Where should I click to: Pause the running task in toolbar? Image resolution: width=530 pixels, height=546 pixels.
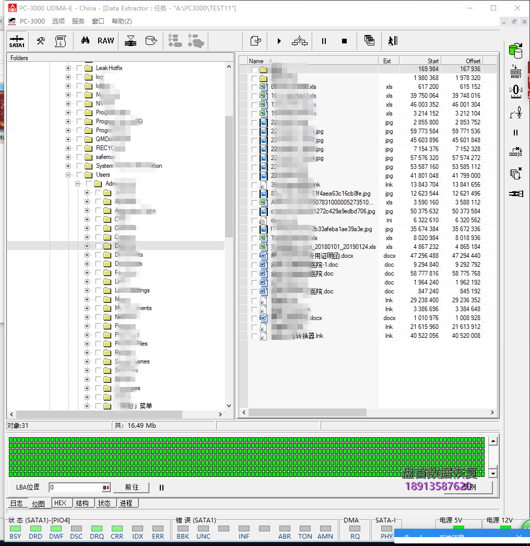[x=324, y=41]
